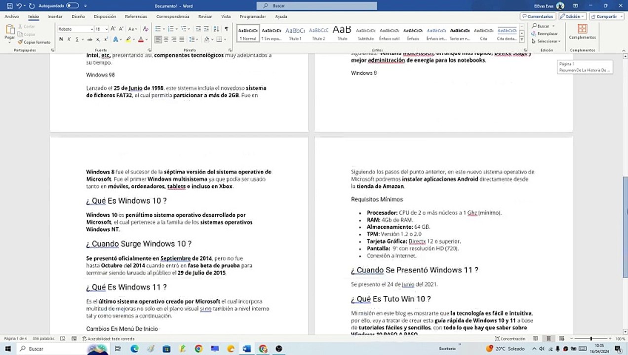Sort the selected text A-Z
The width and height of the screenshot is (628, 355).
[216, 29]
